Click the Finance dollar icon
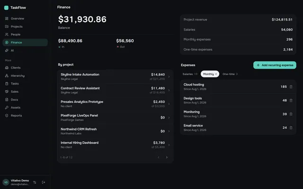This screenshot has width=303, height=189. pyautogui.click(x=7, y=43)
